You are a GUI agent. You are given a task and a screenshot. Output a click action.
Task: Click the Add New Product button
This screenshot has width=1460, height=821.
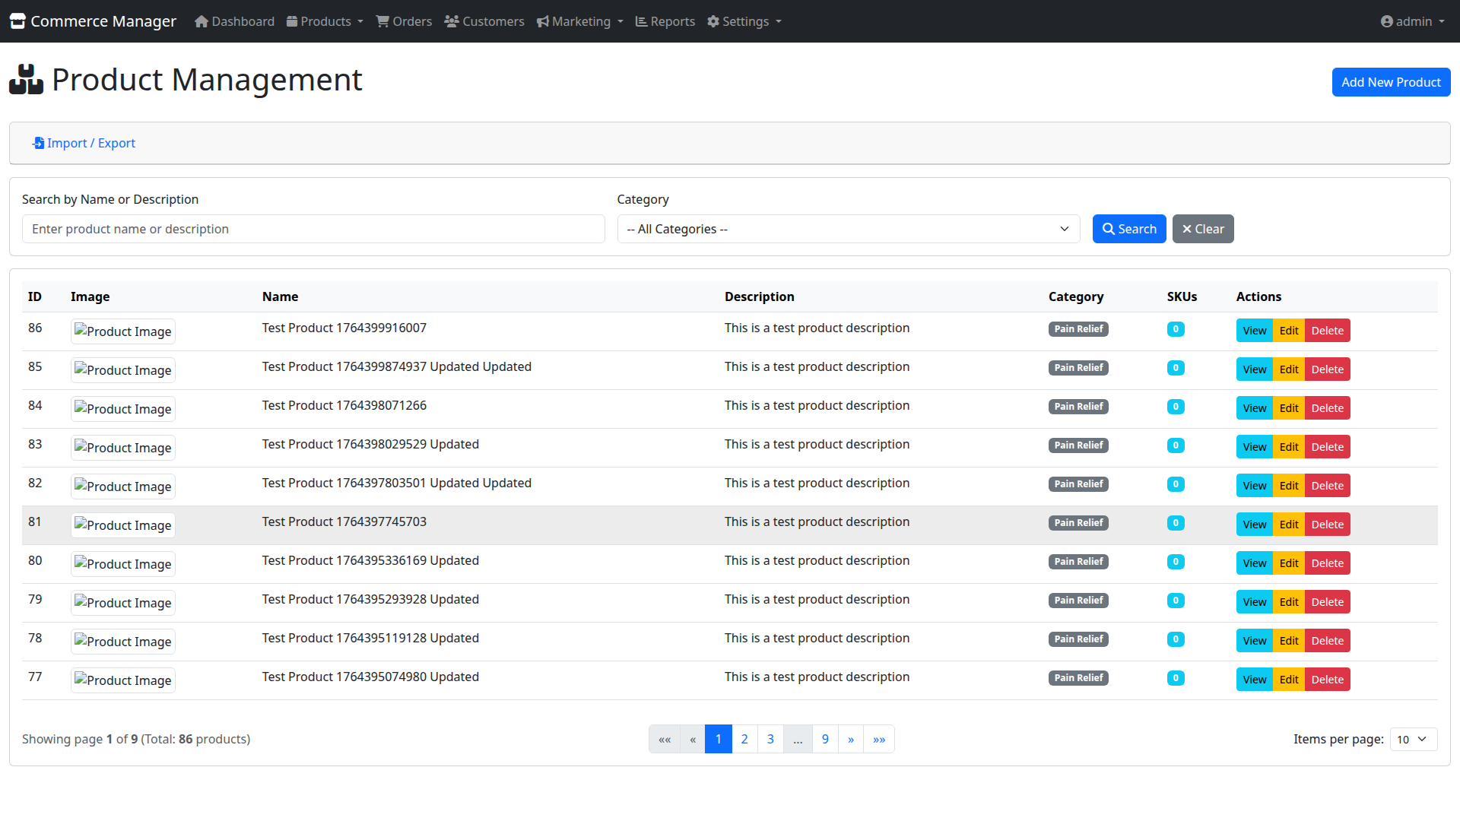(x=1391, y=82)
